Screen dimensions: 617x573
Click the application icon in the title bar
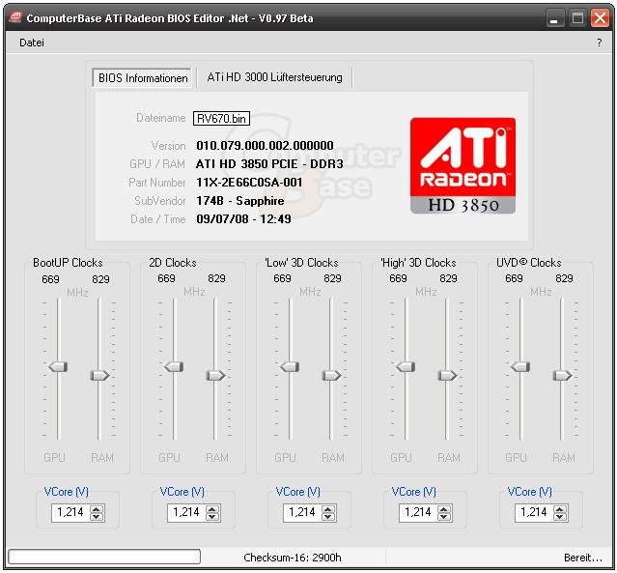[x=15, y=17]
